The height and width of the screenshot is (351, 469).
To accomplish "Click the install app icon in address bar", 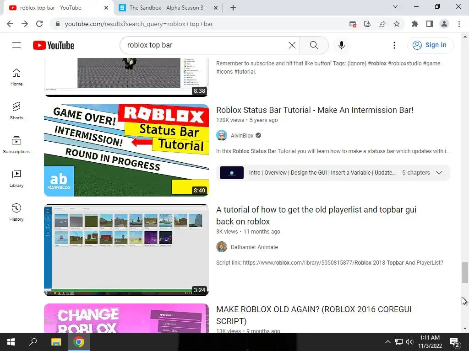I will click(367, 24).
